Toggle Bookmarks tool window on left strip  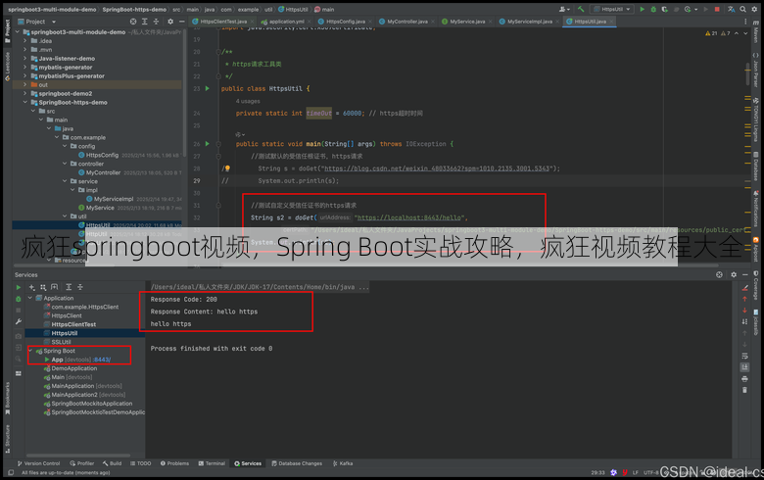(7, 398)
